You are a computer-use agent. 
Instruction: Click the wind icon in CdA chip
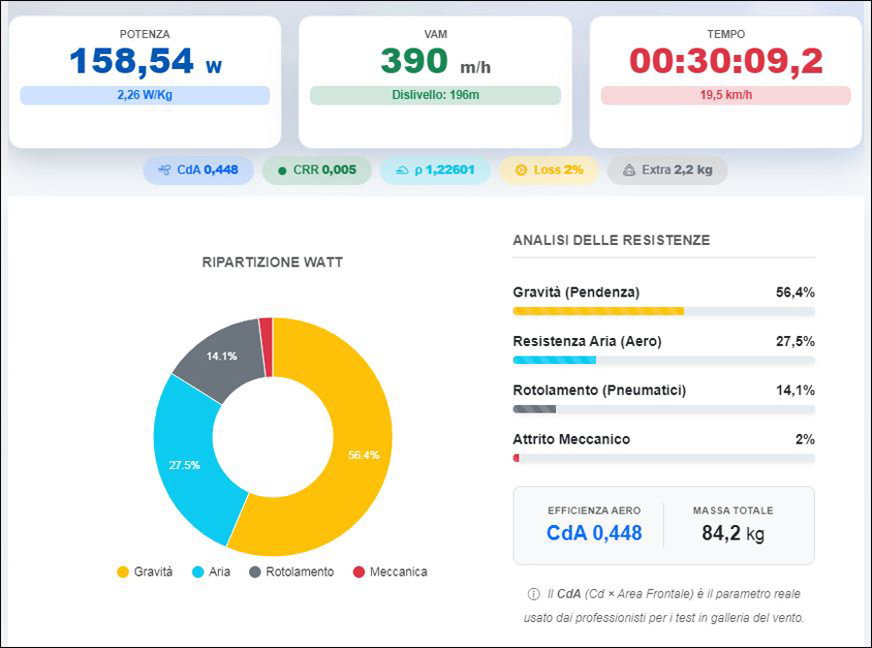pyautogui.click(x=165, y=170)
